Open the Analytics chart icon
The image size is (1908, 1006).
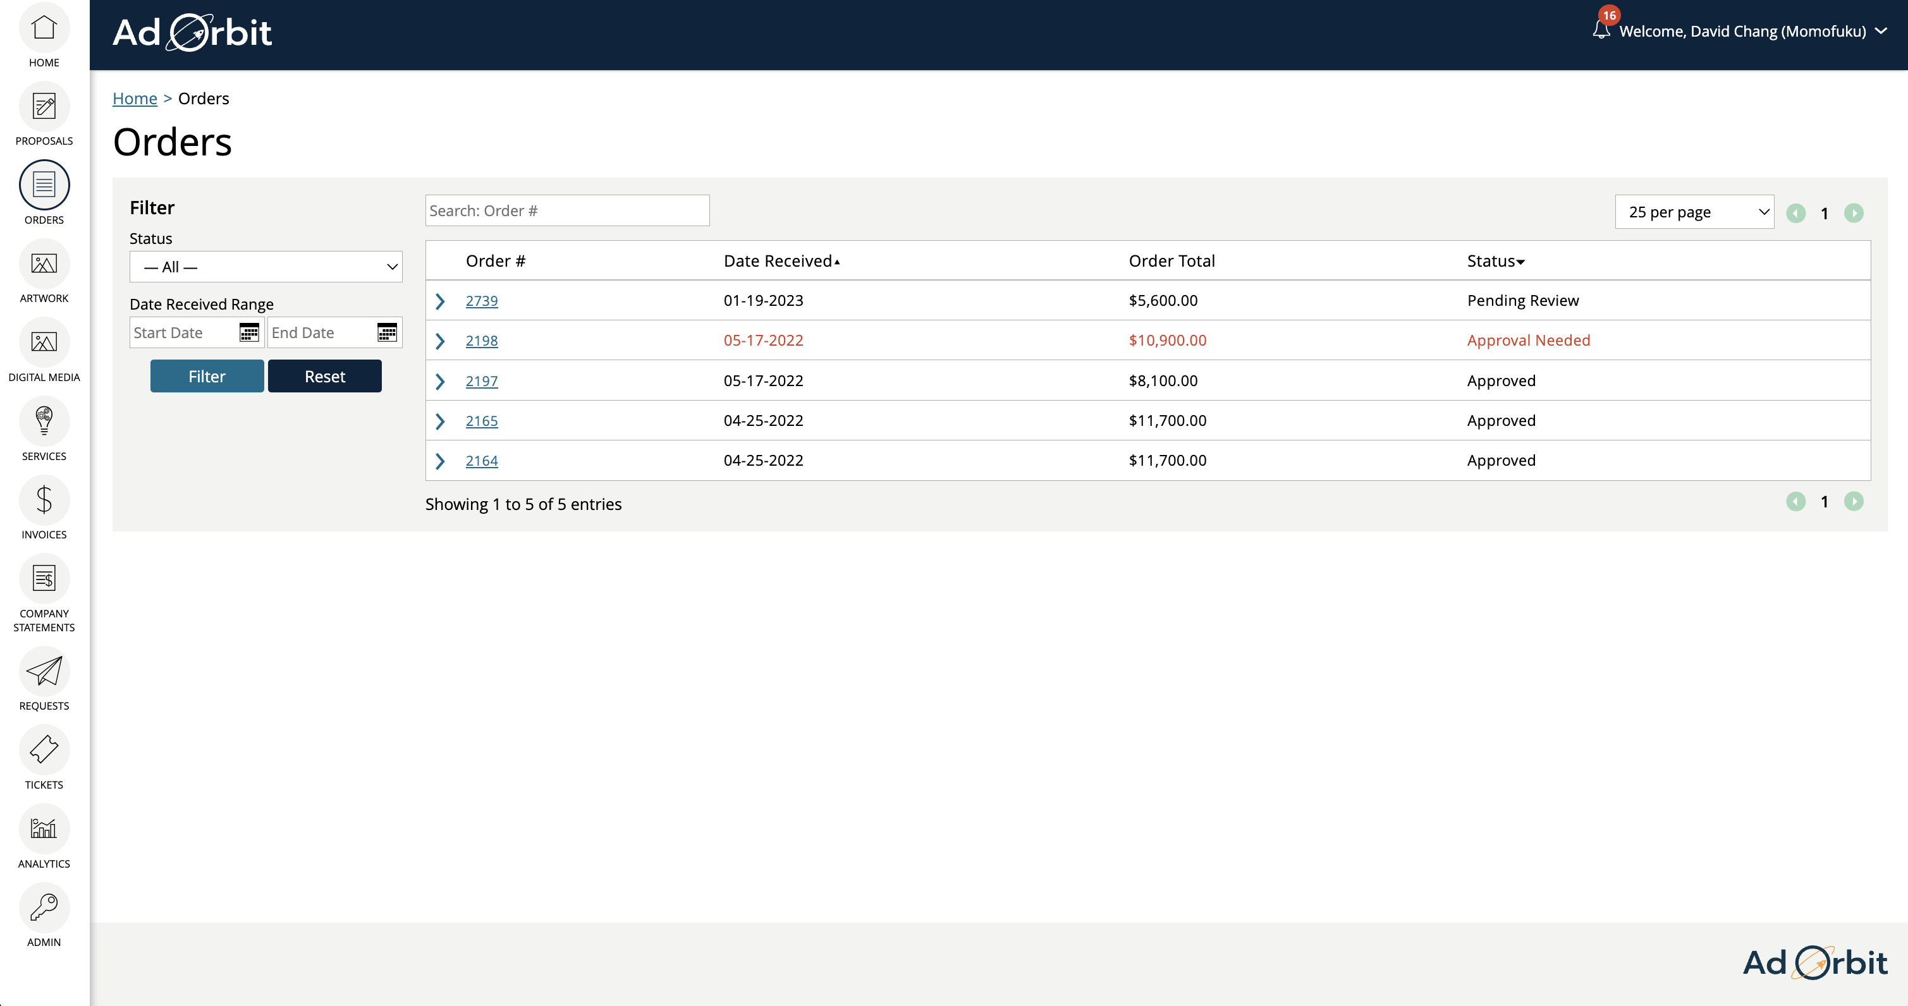tap(44, 828)
